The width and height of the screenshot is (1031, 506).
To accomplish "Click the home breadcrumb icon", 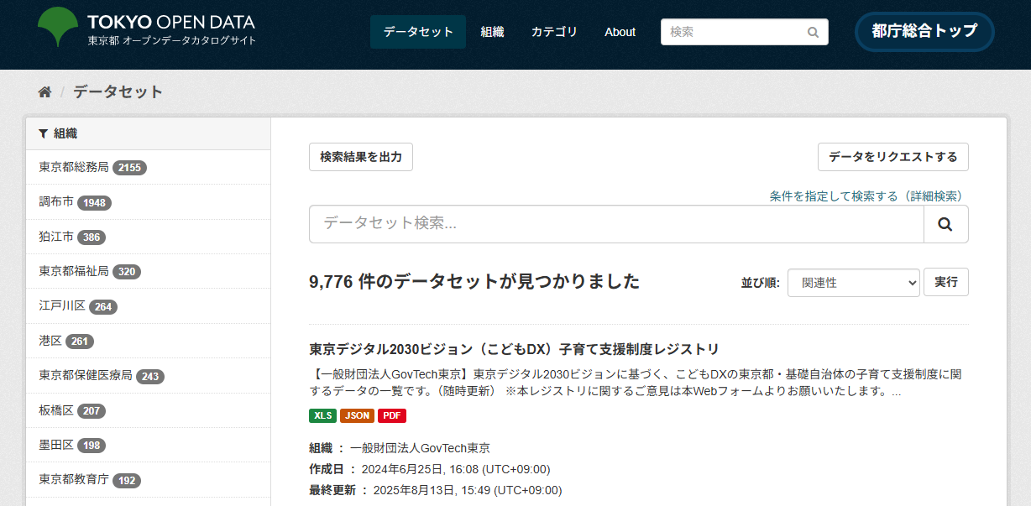I will pyautogui.click(x=44, y=91).
